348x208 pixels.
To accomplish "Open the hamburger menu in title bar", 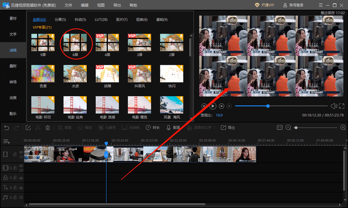I will 321,5.
